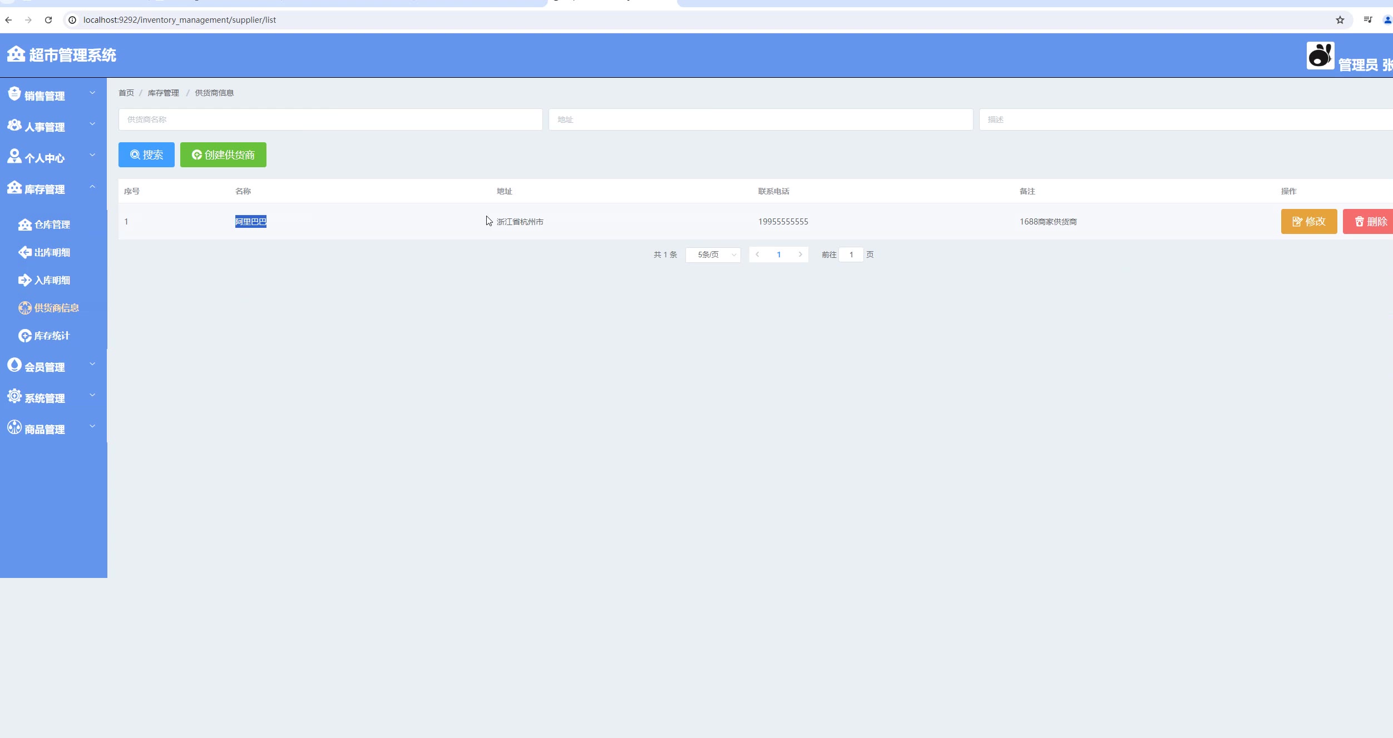Image resolution: width=1393 pixels, height=738 pixels.
Task: Collapse the 库存管理 menu chevron
Action: (92, 187)
